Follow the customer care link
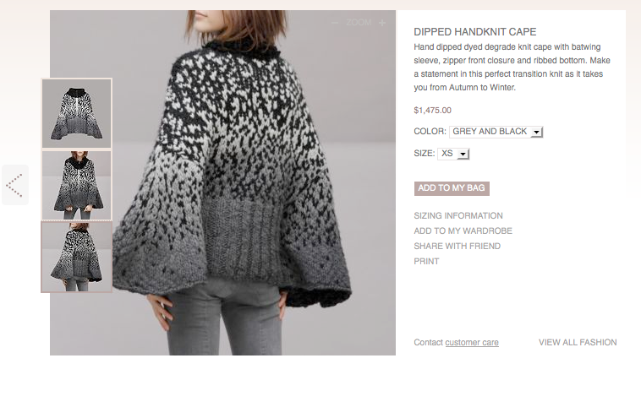The image size is (641, 407). (472, 343)
